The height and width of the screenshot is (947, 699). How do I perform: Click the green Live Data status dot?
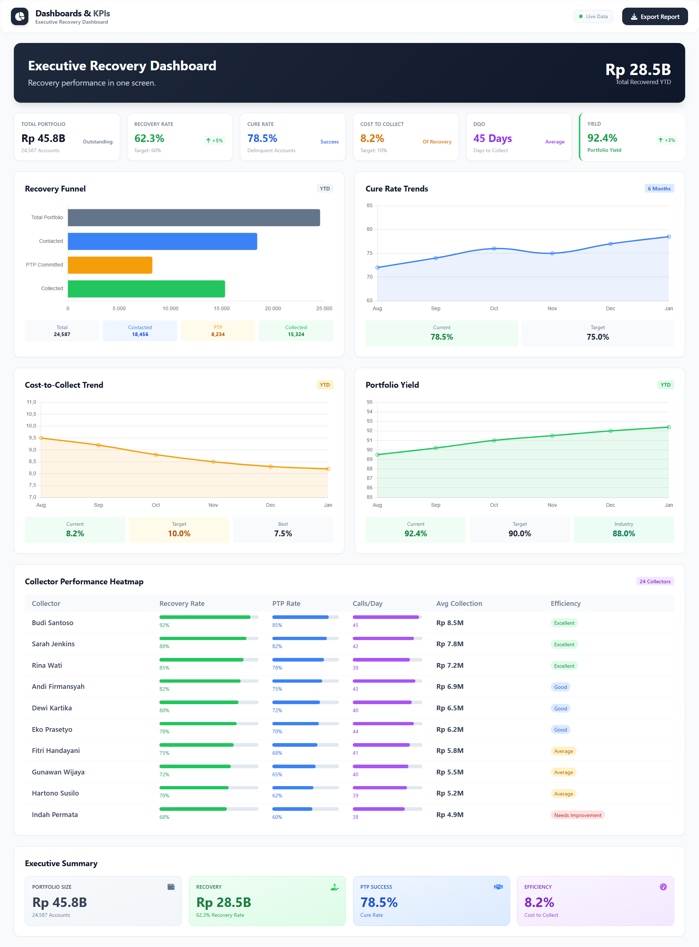pos(581,16)
